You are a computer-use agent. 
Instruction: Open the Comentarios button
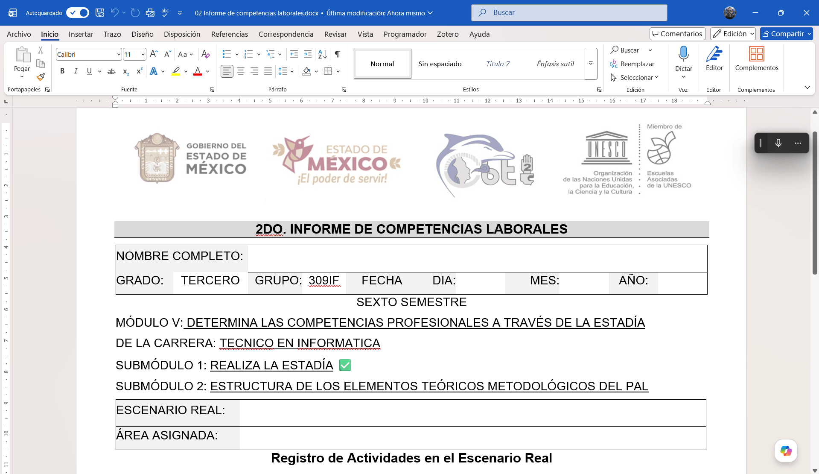coord(677,34)
